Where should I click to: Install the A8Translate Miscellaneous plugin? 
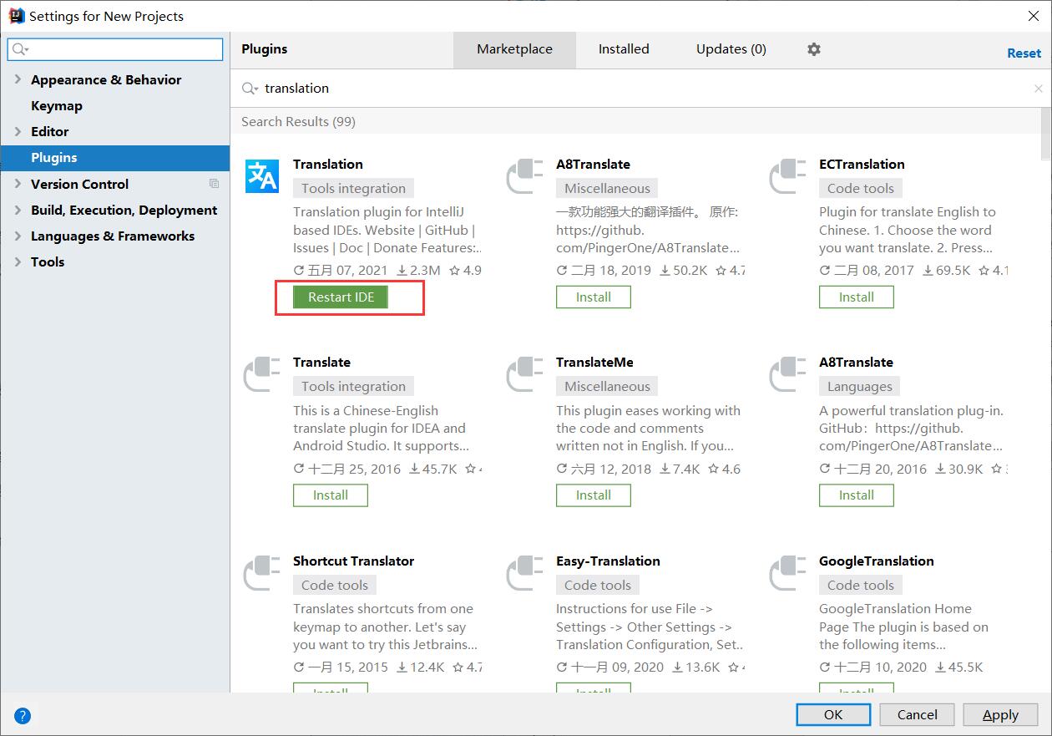[594, 297]
